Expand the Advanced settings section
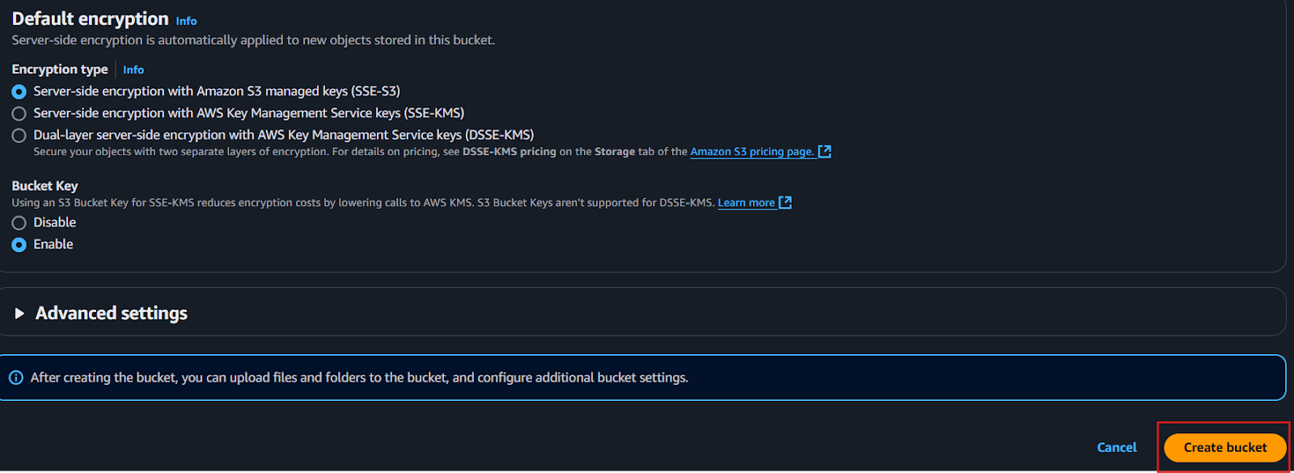 pos(19,313)
